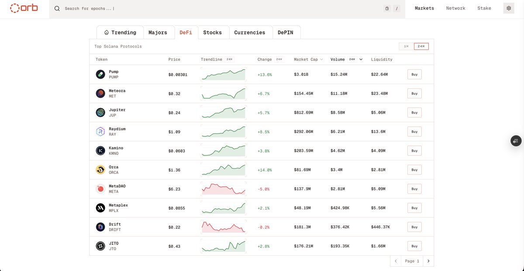Click the Drift red trendline chart
524x271 pixels.
224,227
